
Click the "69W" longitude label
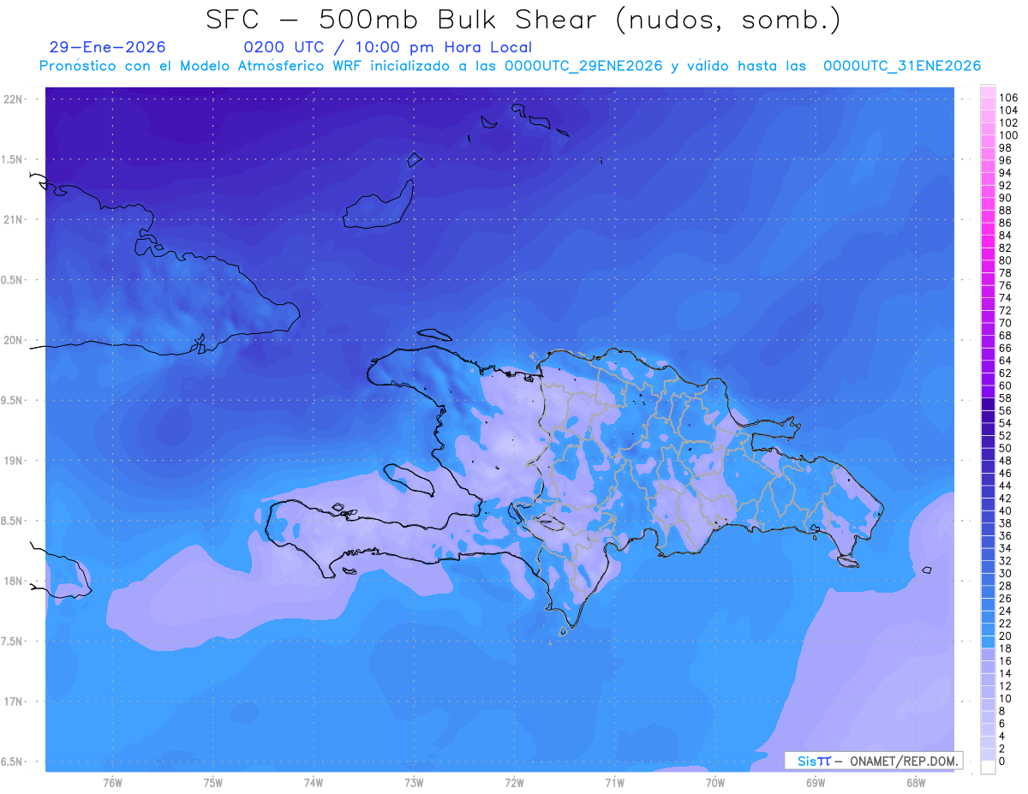[x=816, y=783]
